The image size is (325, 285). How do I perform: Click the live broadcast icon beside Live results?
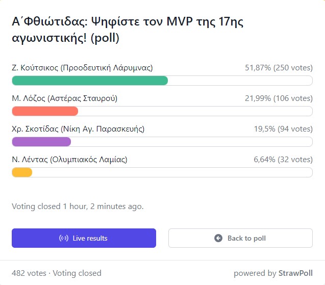[64, 238]
